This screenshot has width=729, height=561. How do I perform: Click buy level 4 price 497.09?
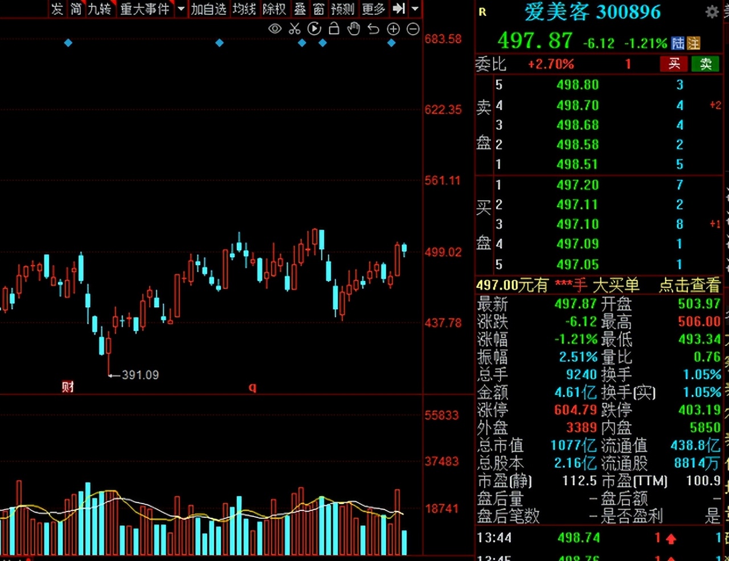tap(578, 244)
